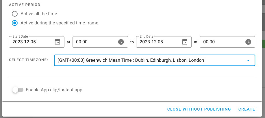Select 'Active during the specified time frame' radio
The height and width of the screenshot is (118, 265).
[x=15, y=23]
